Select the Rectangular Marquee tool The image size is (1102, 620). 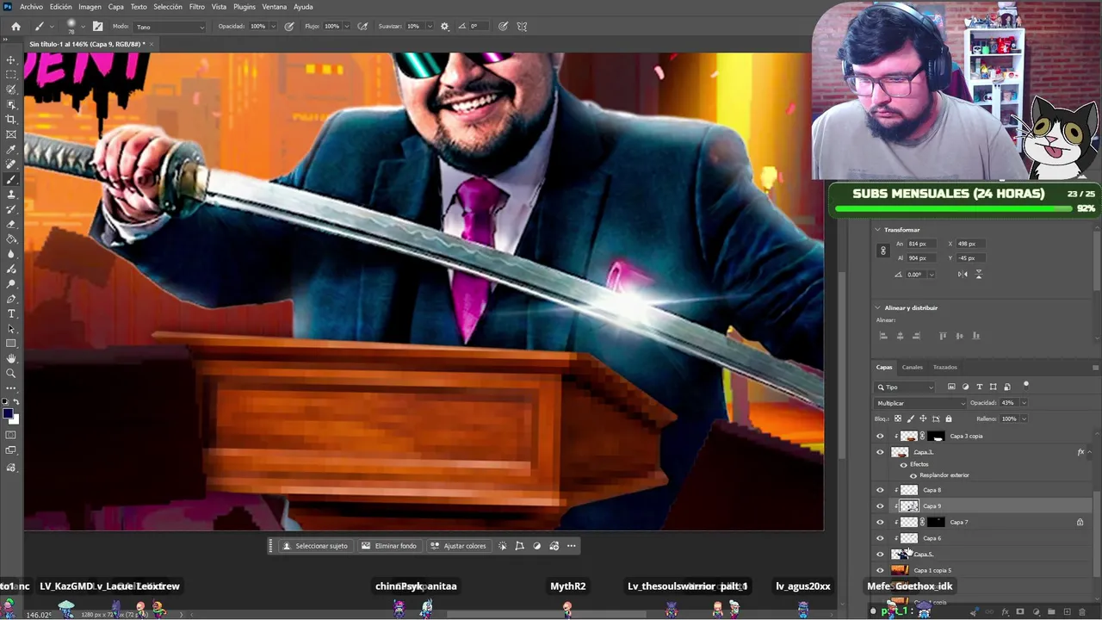[x=11, y=75]
